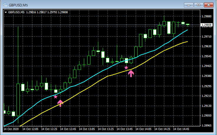Click the GBPUSD,M5 OHLC text in chart

click(38, 12)
